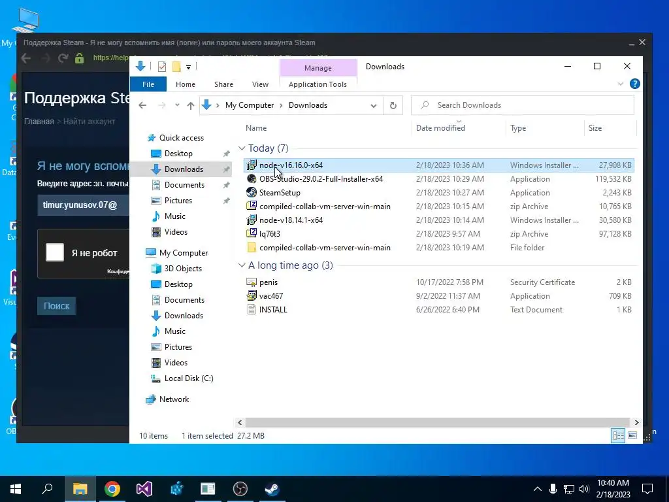Click the New folder quick access icon

click(176, 67)
